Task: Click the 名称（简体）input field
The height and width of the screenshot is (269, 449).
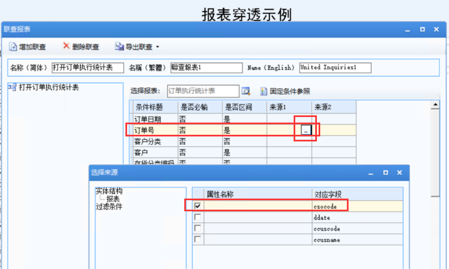Action: [88, 68]
